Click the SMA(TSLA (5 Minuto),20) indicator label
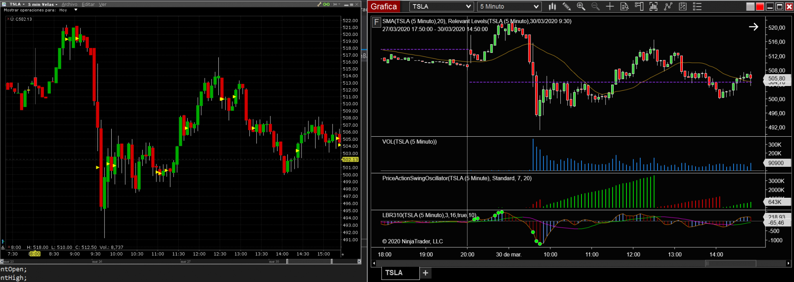794x282 pixels. tap(414, 21)
